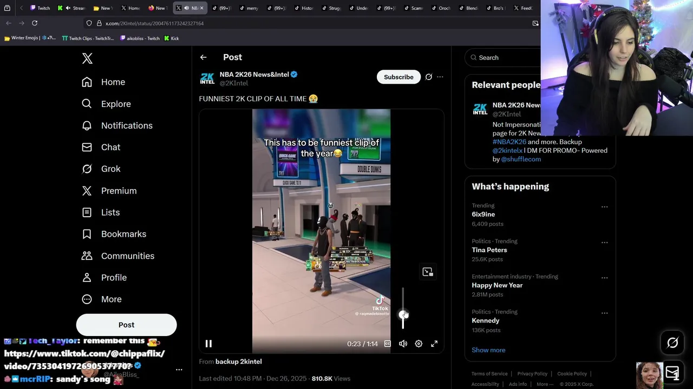
Task: Click the X search field
Action: click(x=504, y=58)
